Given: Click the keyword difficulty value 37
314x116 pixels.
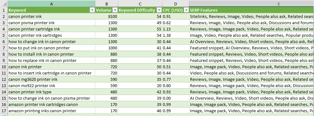Looking at the screenshot, I should point(140,60).
